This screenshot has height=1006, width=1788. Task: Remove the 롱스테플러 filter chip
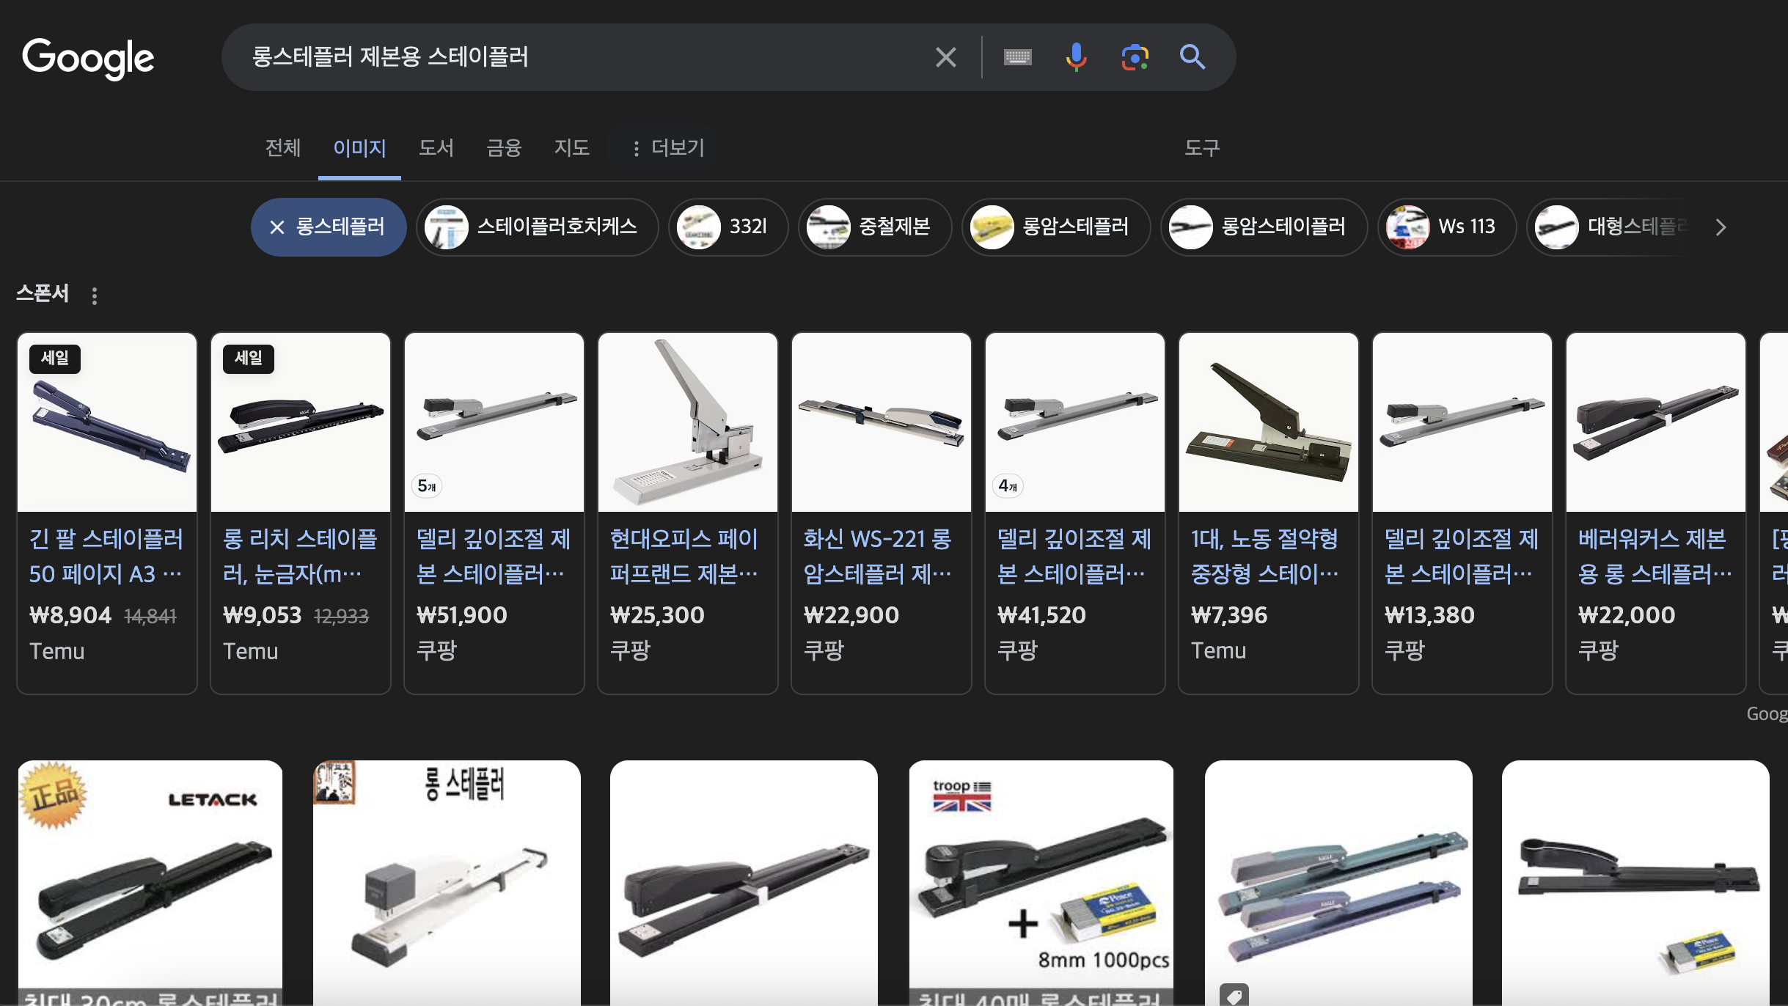329,227
